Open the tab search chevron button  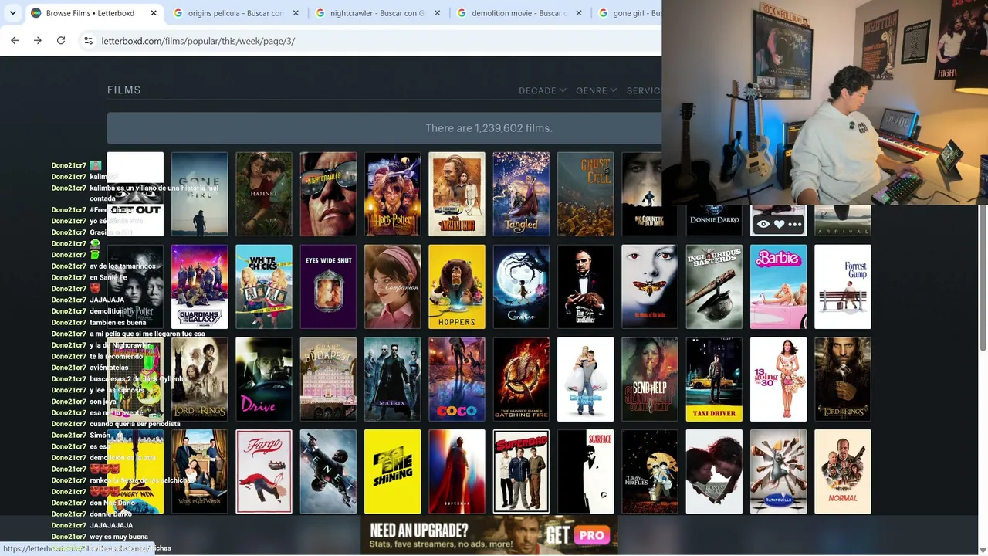[12, 13]
